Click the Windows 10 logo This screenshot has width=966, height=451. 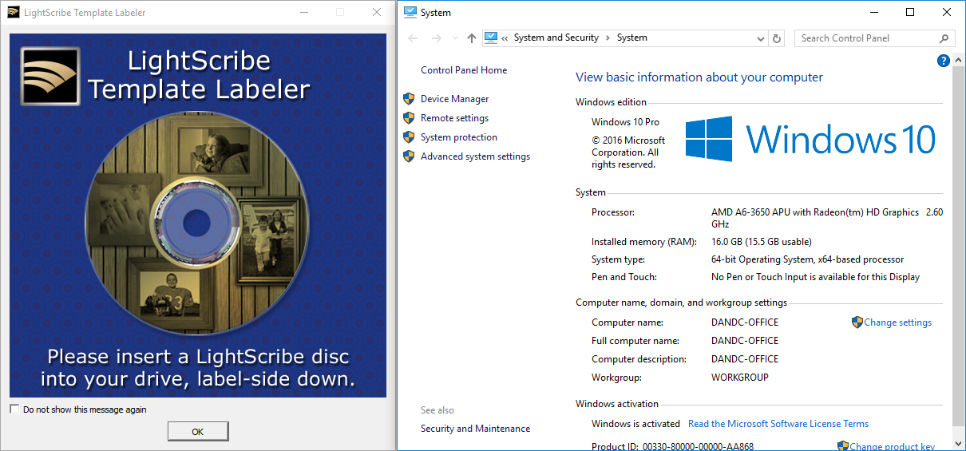pyautogui.click(x=810, y=139)
